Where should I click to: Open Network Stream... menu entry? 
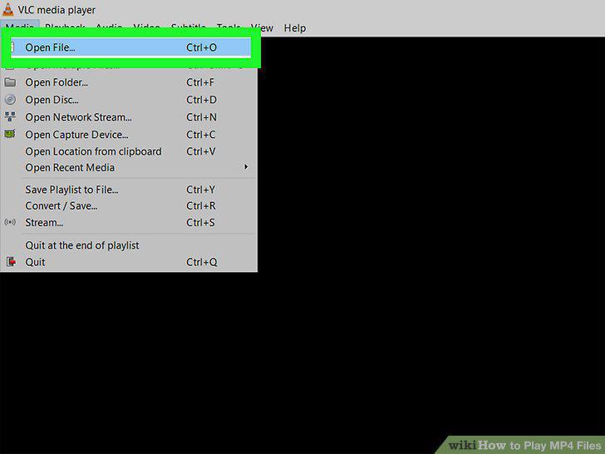pyautogui.click(x=129, y=117)
